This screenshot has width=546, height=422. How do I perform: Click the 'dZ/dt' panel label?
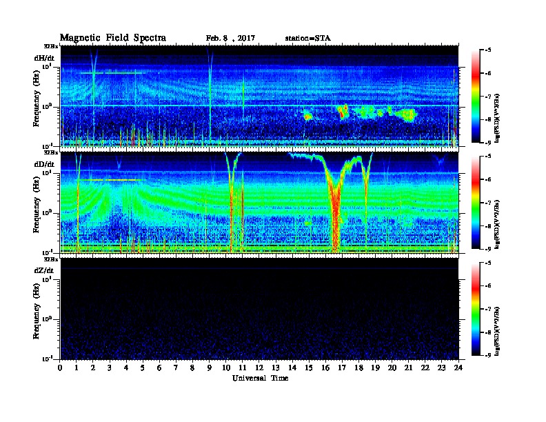(x=44, y=270)
